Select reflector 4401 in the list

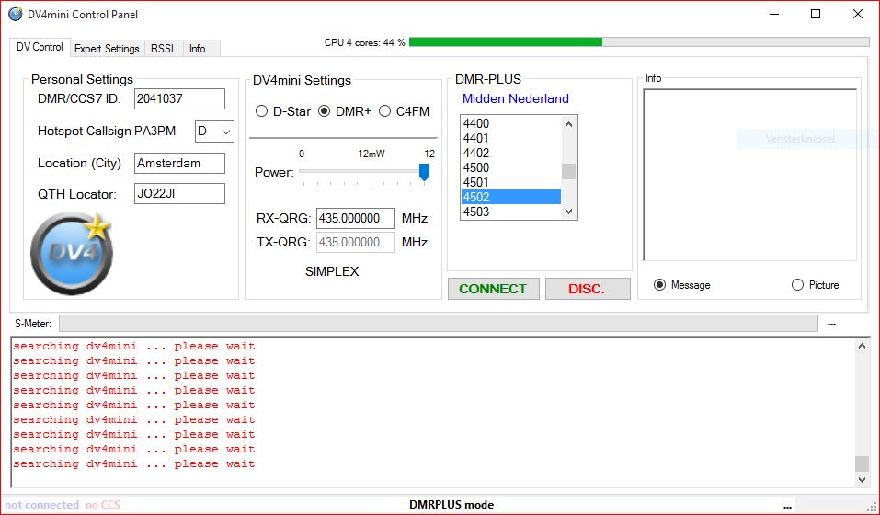coord(510,138)
